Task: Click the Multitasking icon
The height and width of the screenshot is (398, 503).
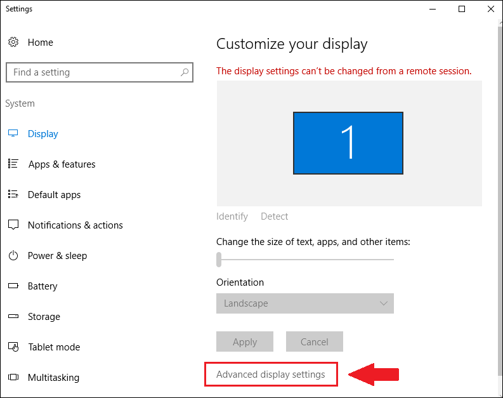Action: pos(13,378)
